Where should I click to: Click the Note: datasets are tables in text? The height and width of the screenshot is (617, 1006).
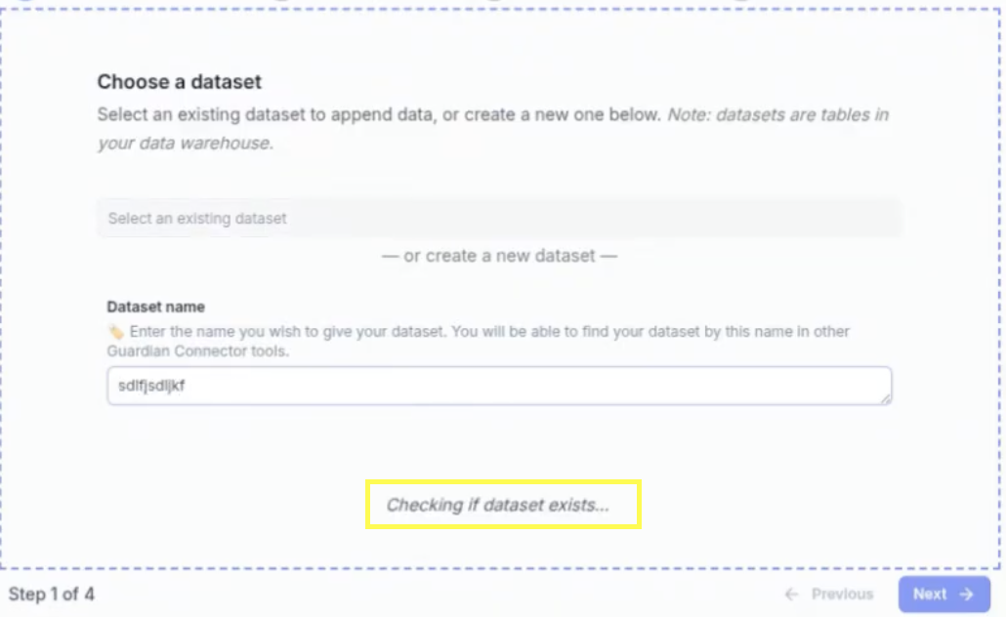tap(777, 115)
